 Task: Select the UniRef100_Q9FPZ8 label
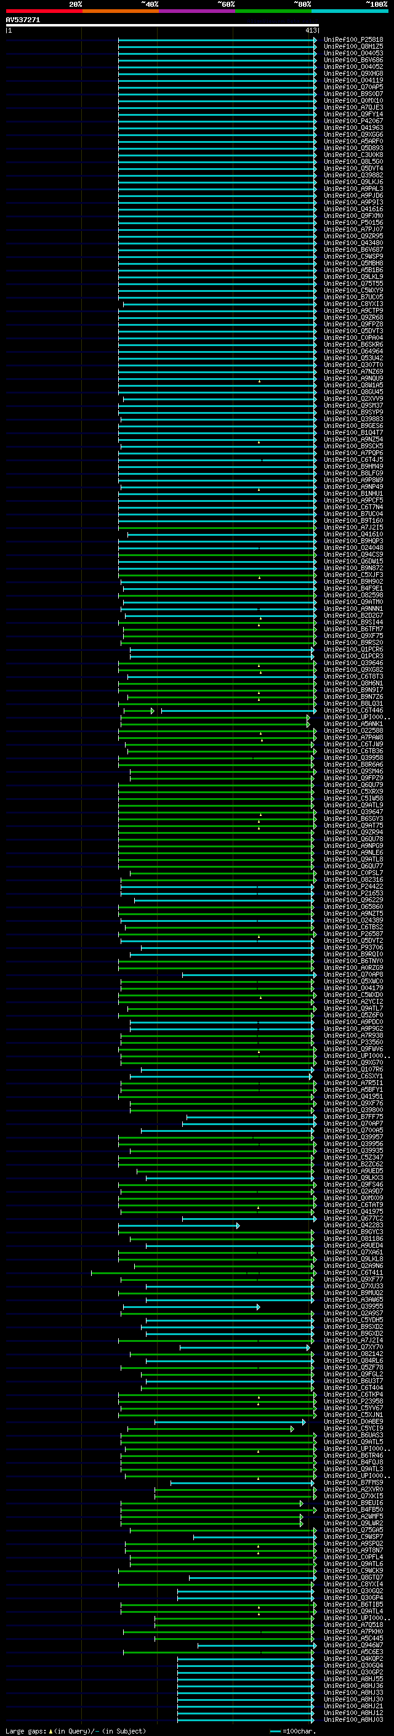point(353,324)
